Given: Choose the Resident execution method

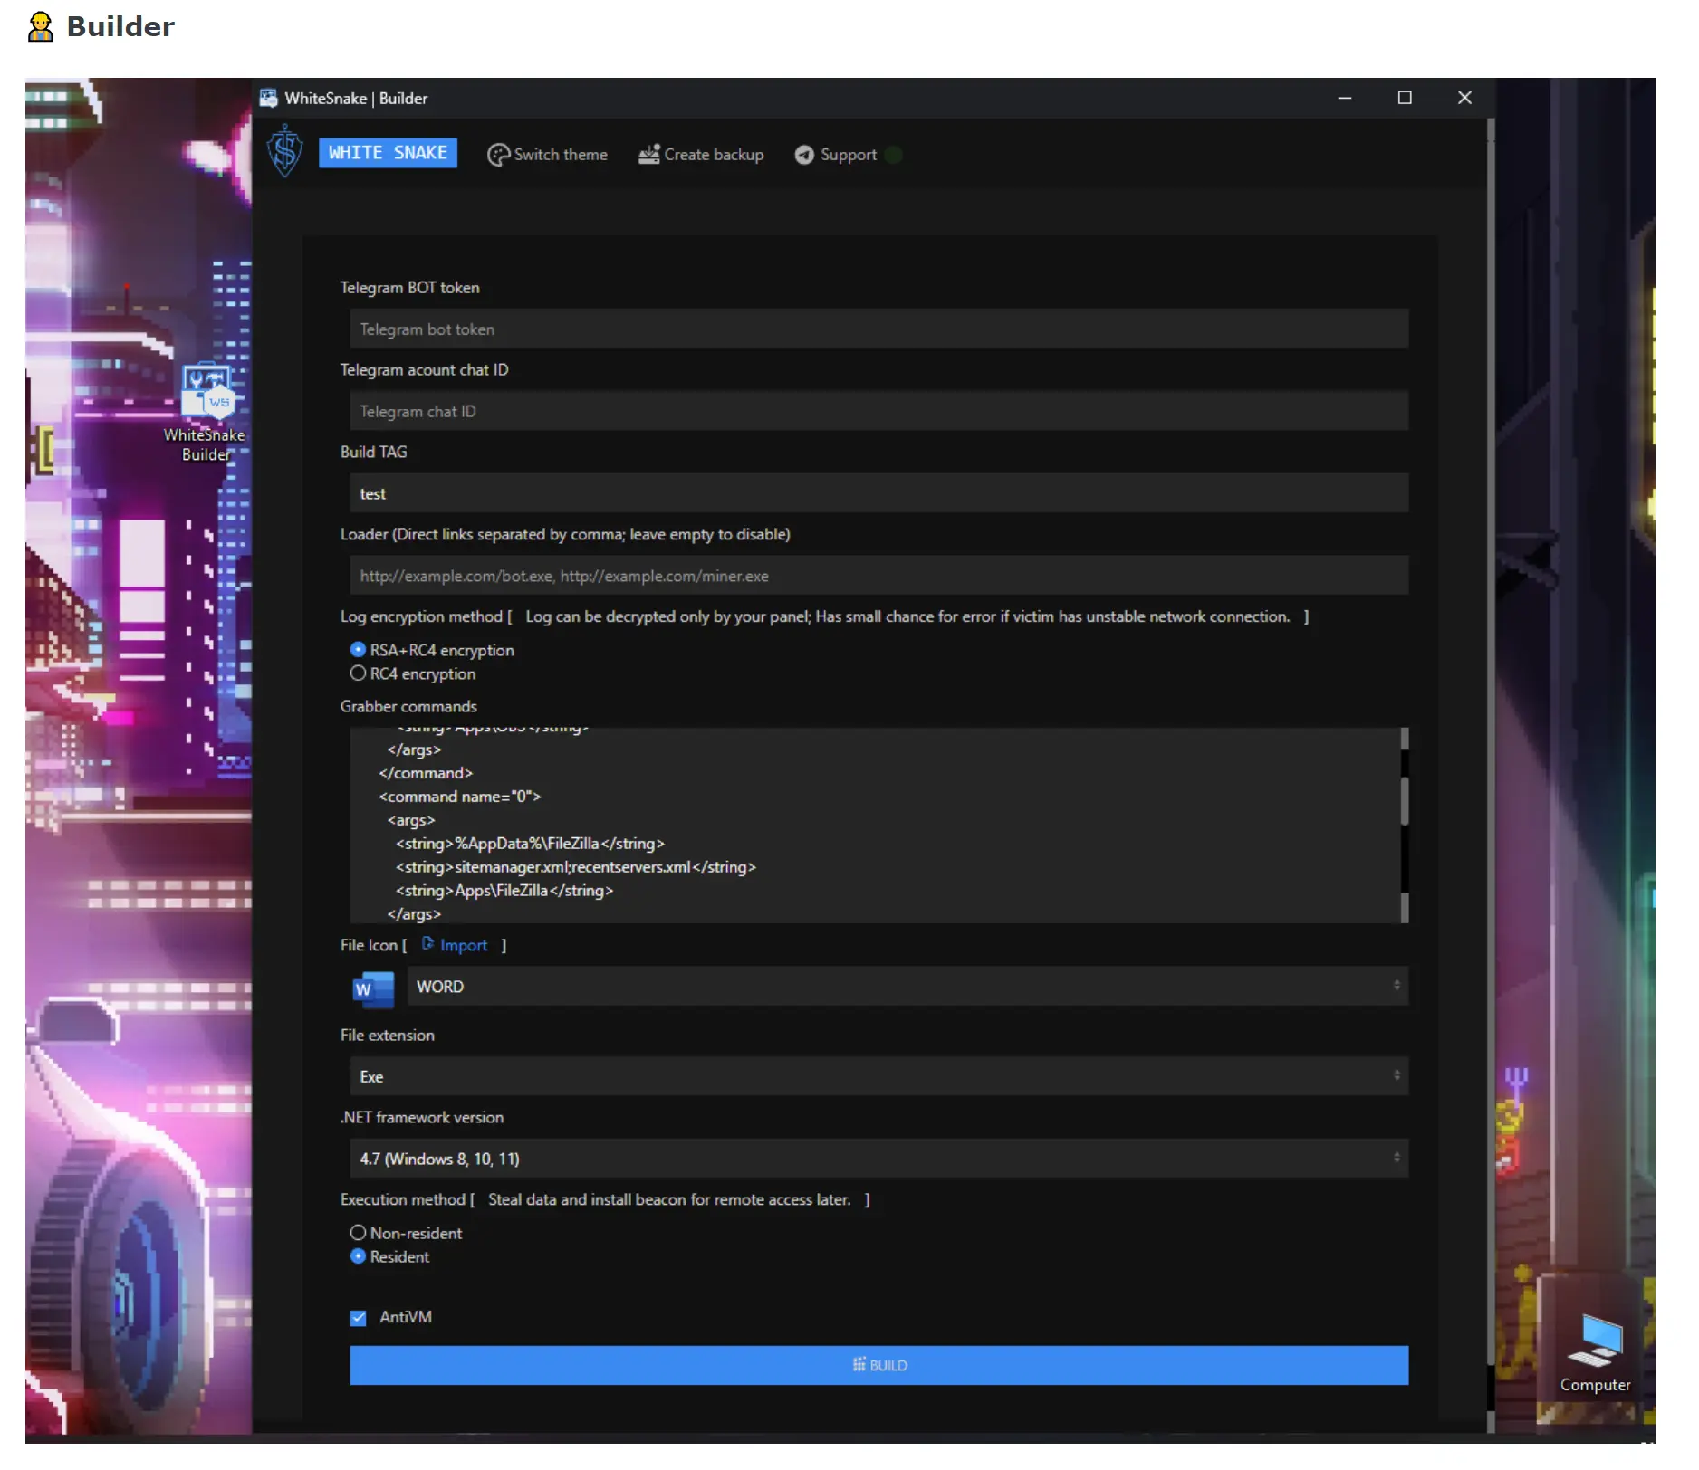Looking at the screenshot, I should coord(358,1256).
